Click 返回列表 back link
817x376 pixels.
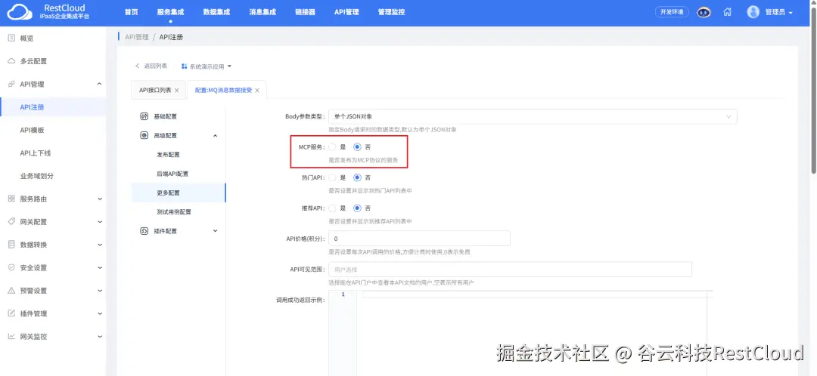point(151,66)
